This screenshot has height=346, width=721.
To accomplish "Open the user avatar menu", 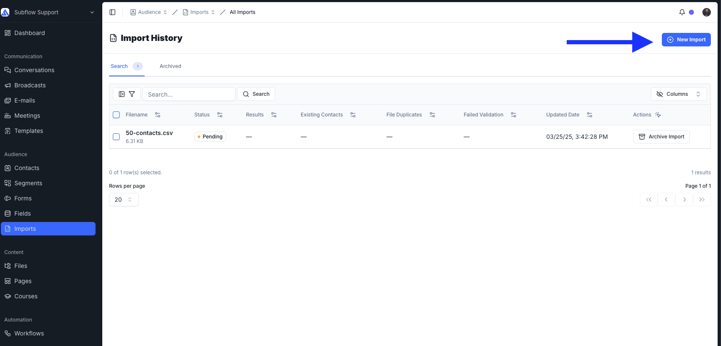I will point(706,12).
